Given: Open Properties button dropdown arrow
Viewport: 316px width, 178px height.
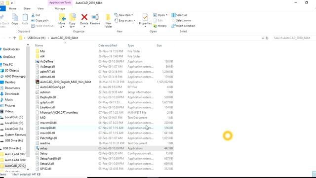Looking at the screenshot, I should pyautogui.click(x=145, y=26).
